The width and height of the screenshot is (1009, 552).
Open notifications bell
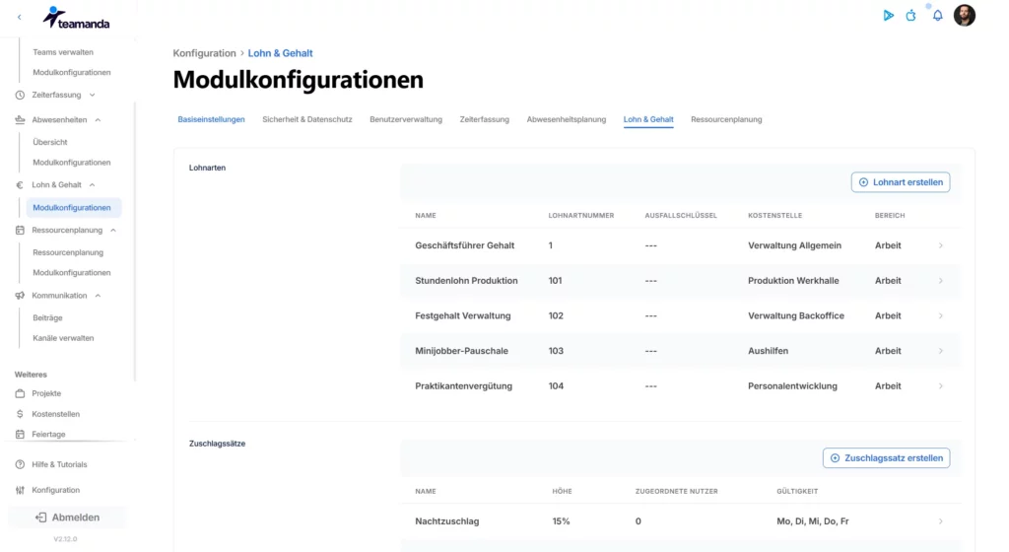tap(938, 16)
